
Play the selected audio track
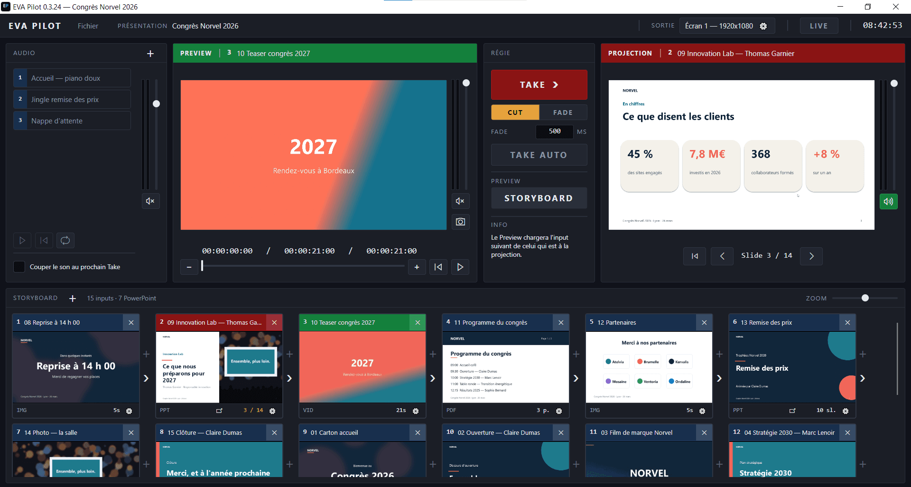pos(22,240)
